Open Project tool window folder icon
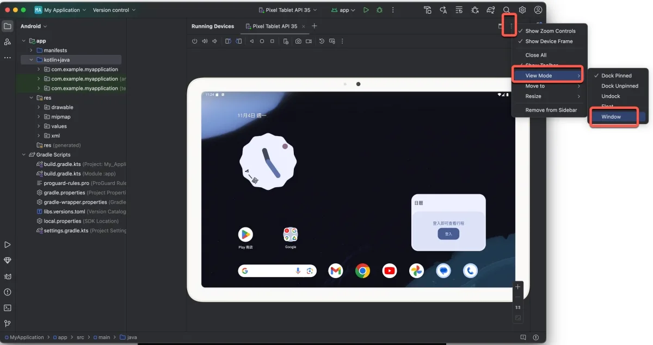Screen dimensions: 653x345 click(x=8, y=26)
